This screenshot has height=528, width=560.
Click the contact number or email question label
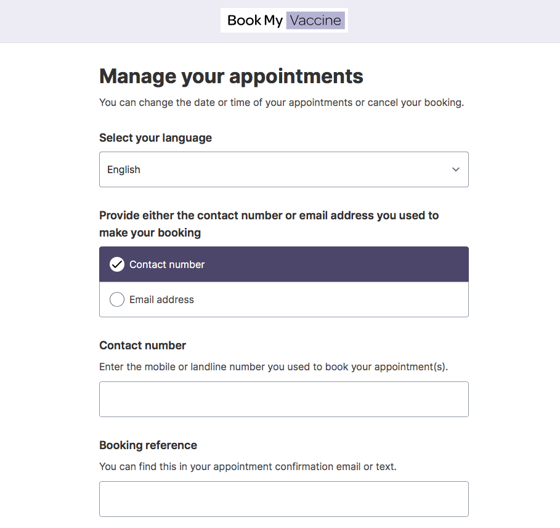269,224
